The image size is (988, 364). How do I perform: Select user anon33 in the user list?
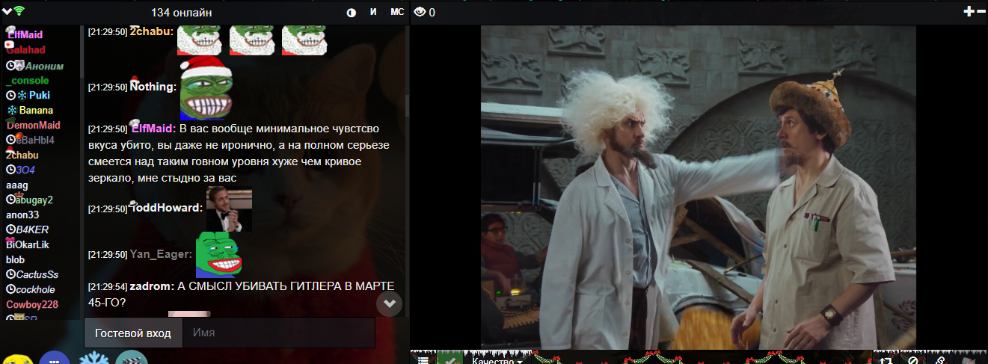coord(22,215)
